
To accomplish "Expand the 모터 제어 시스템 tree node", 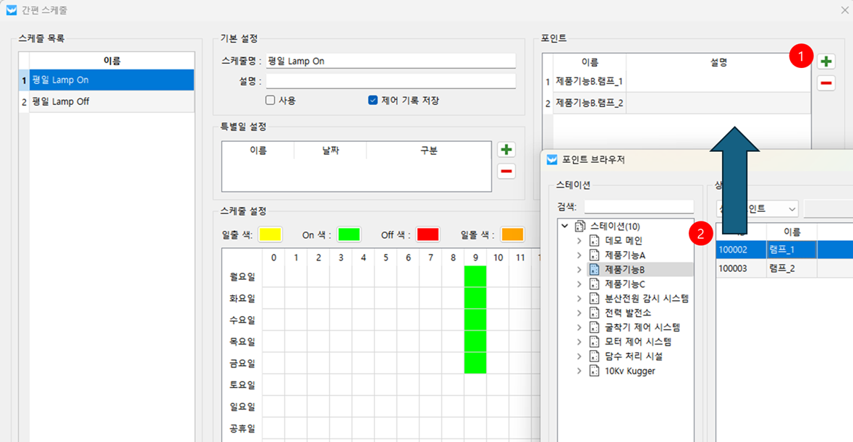I will click(x=580, y=342).
